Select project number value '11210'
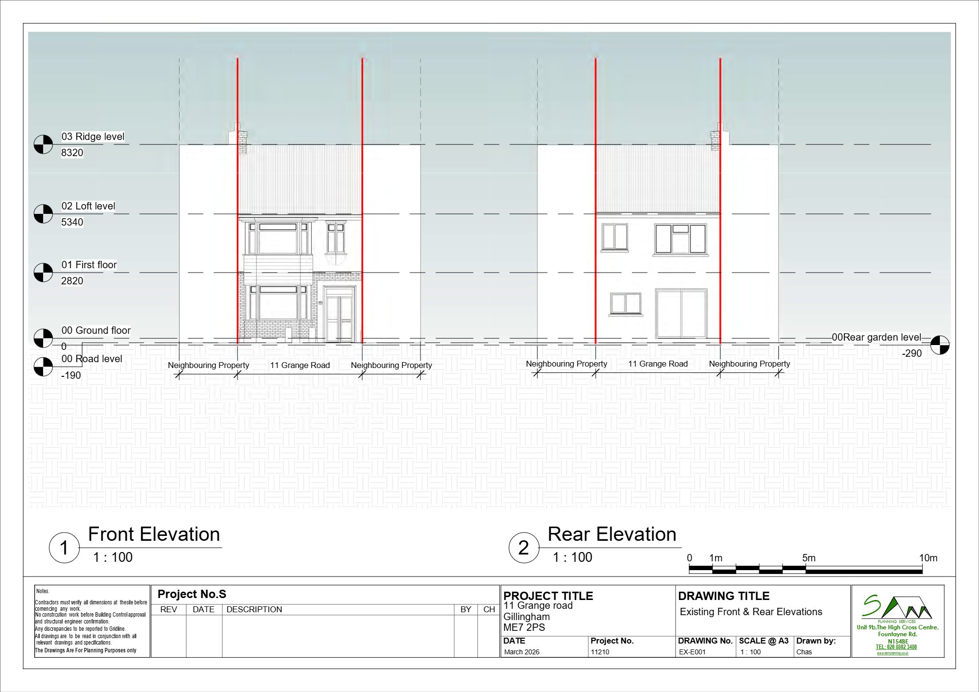This screenshot has width=979, height=692. 600,652
